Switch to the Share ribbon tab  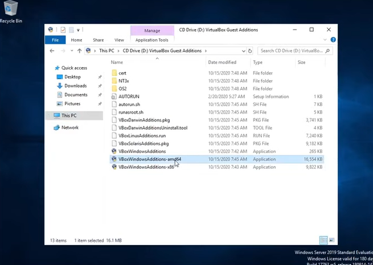coord(99,40)
